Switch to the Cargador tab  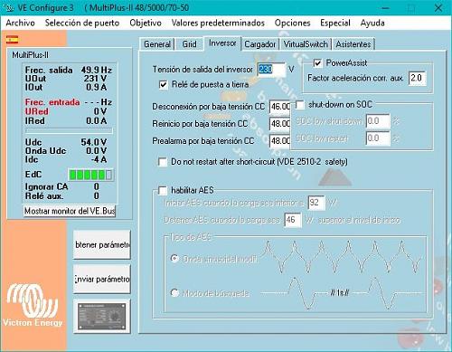click(260, 44)
